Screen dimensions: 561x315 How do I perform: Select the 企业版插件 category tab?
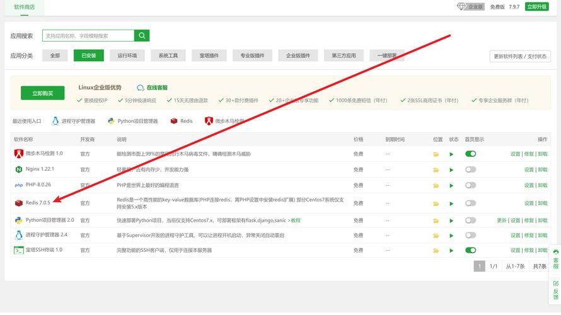pyautogui.click(x=298, y=55)
